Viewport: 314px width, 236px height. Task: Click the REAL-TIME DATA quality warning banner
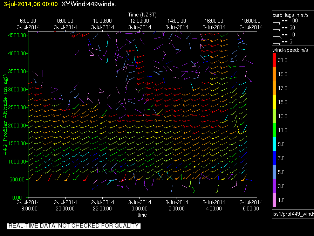(74, 226)
